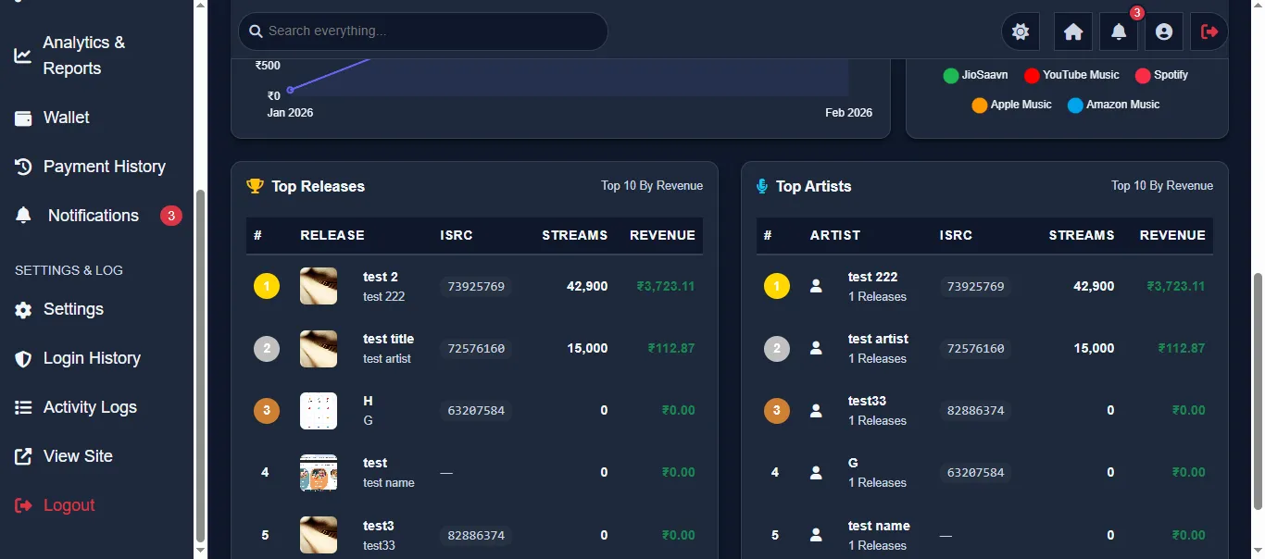This screenshot has height=559, width=1265.
Task: Open Notifications menu item in sidebar
Action: (x=96, y=216)
